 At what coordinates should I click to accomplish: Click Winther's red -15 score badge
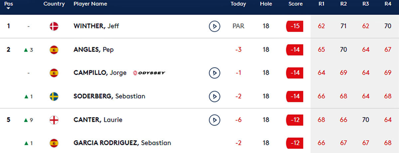[295, 26]
